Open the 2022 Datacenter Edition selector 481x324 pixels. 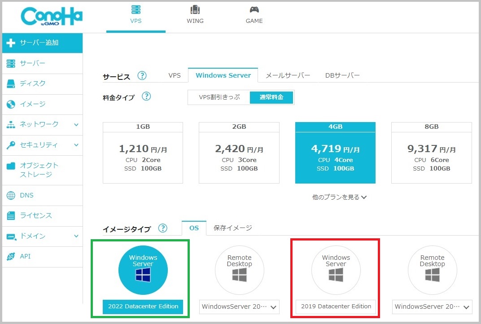[x=143, y=307]
